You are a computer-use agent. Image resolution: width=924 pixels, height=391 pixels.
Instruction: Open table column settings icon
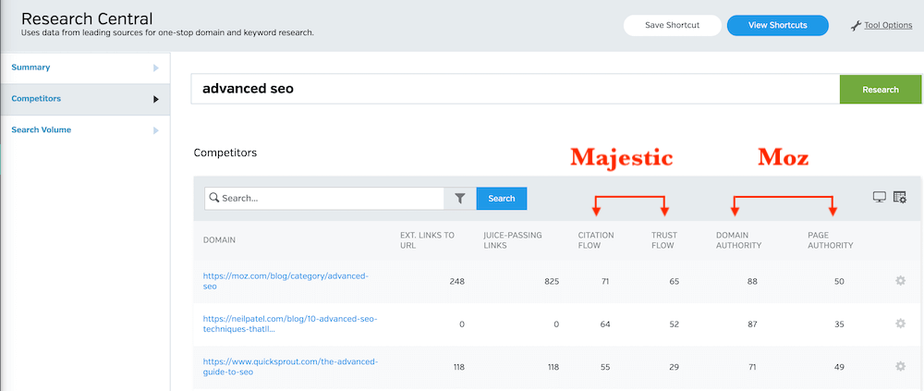(900, 197)
